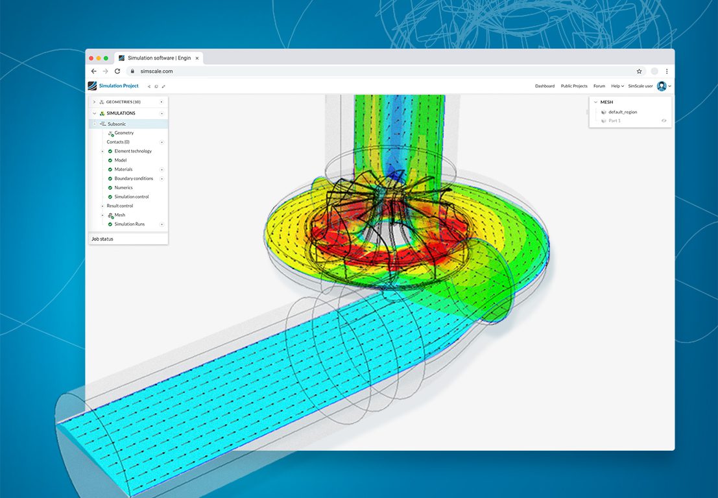The width and height of the screenshot is (718, 498).
Task: Click the Simulation Project title link
Action: (119, 86)
